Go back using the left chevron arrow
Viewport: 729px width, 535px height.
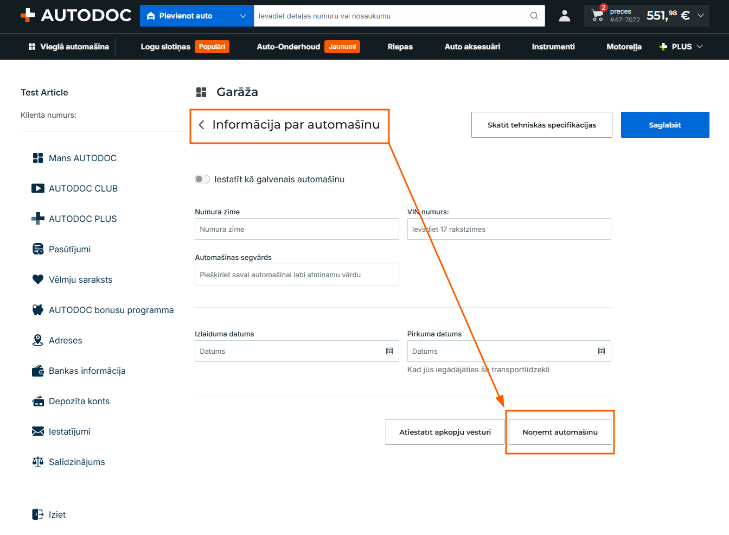coord(201,125)
